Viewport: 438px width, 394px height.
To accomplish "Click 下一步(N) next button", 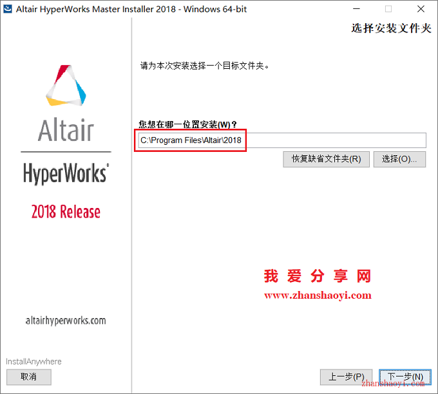I will tap(405, 377).
